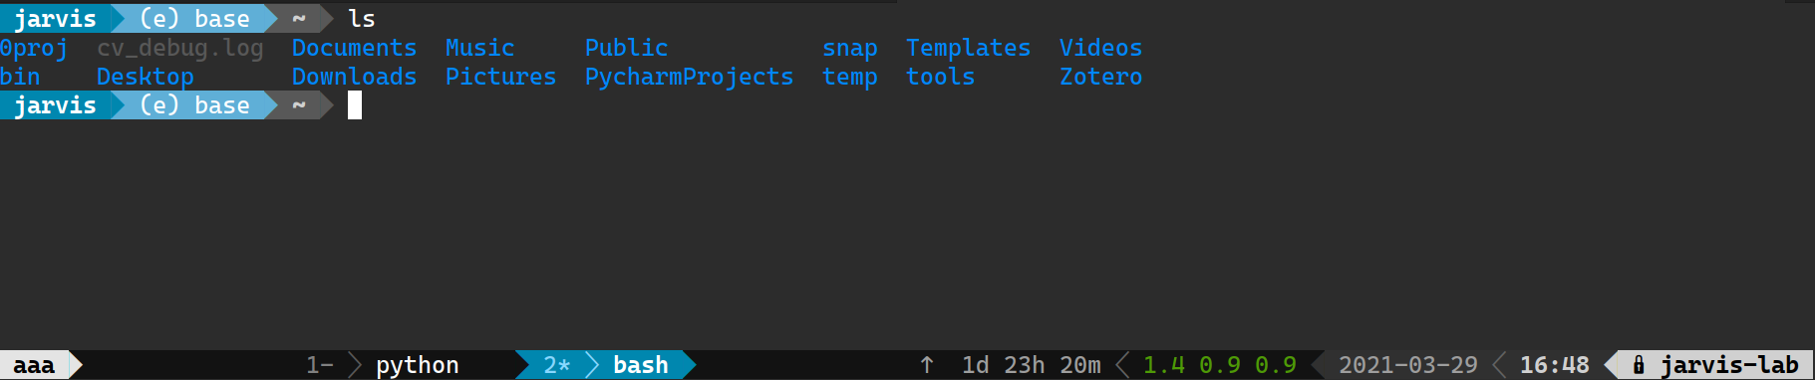
Task: Click the PycharmProjects folder name
Action: (689, 77)
